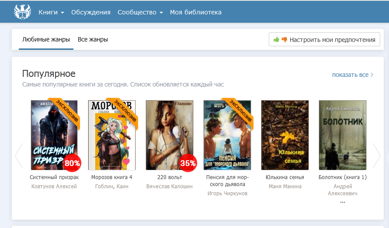The width and height of the screenshot is (389, 228).
Task: Click the green thumbs-up icon
Action: pyautogui.click(x=276, y=39)
